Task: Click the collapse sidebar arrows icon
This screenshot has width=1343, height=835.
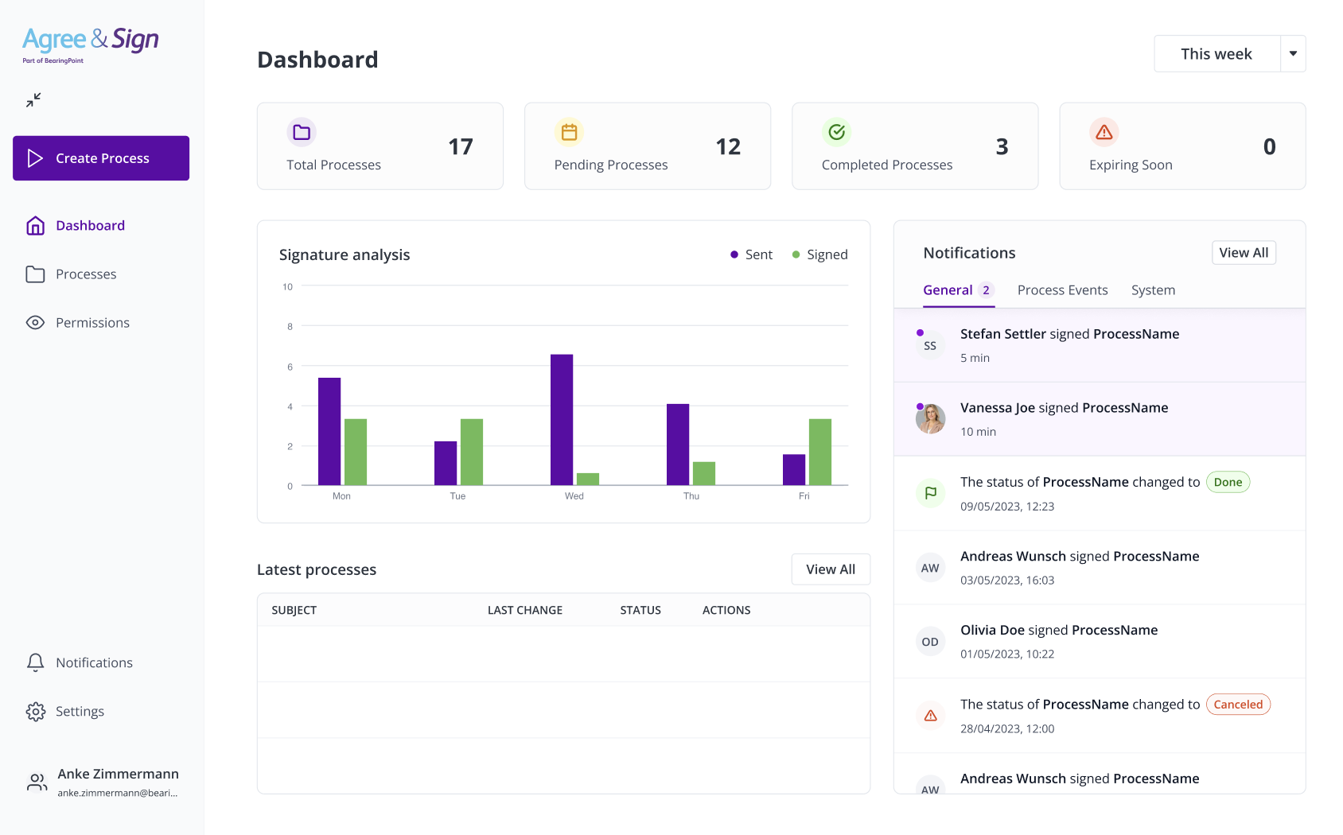Action: click(x=33, y=100)
